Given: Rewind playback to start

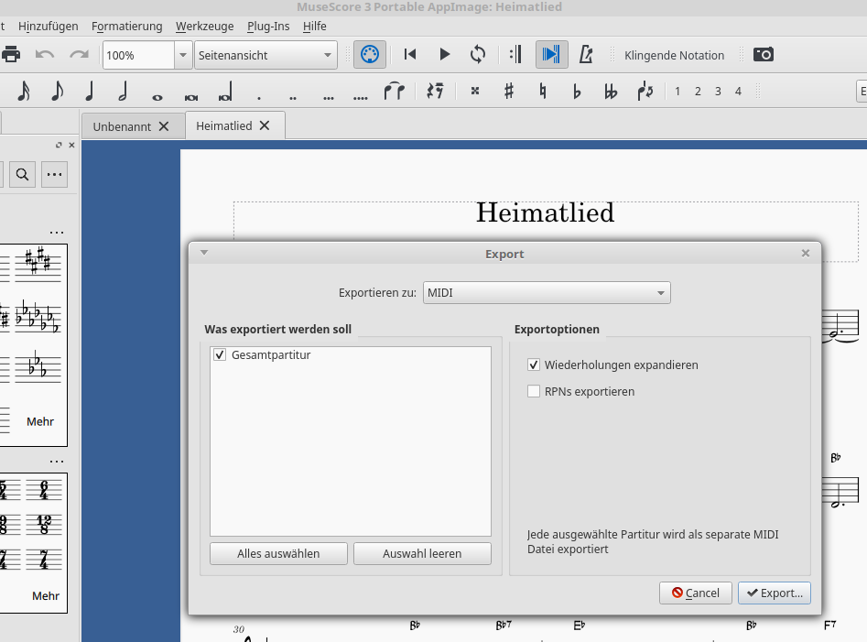Looking at the screenshot, I should [410, 54].
